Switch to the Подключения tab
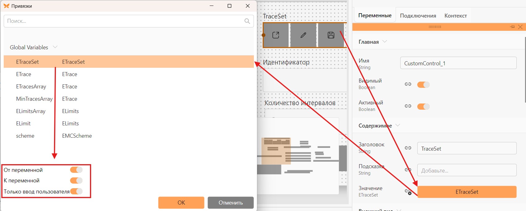 pos(418,16)
